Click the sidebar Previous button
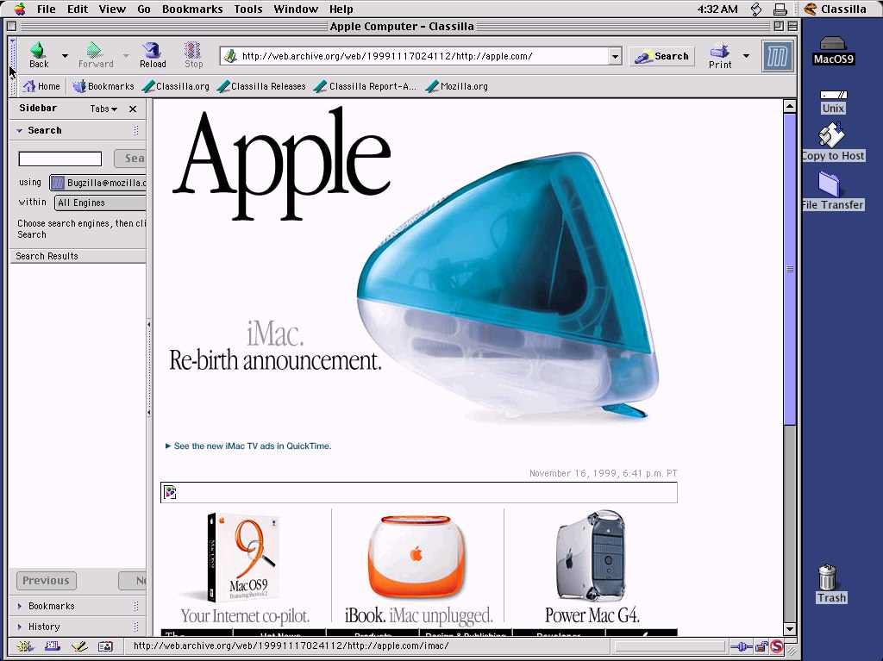Image resolution: width=883 pixels, height=661 pixels. click(x=47, y=581)
